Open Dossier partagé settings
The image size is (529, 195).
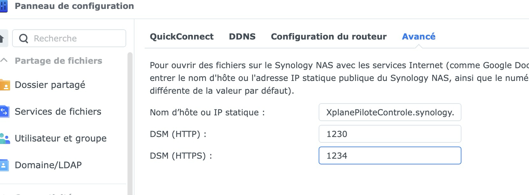coord(50,85)
